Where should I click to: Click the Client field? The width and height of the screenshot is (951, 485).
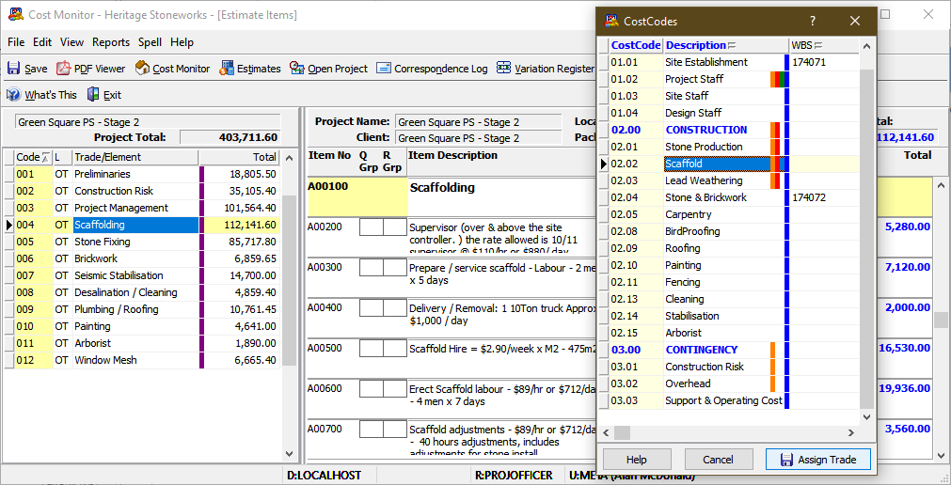(479, 138)
